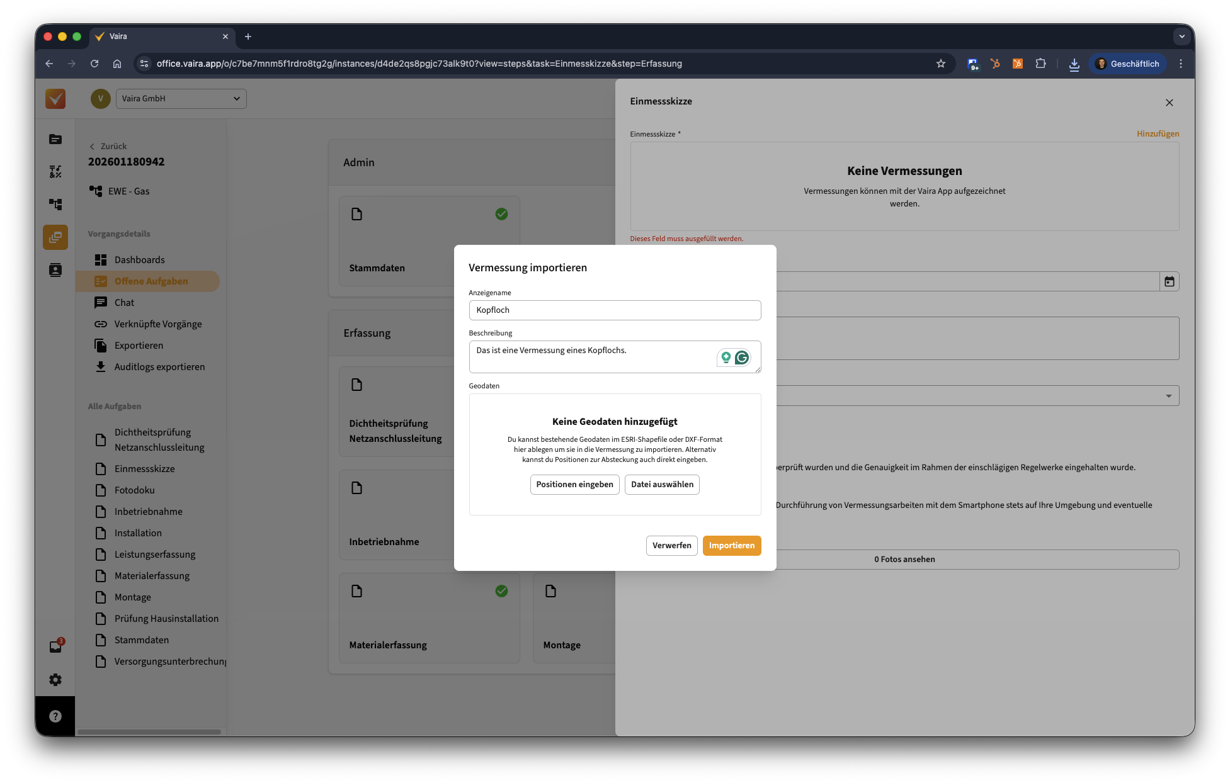Click Positionen eingeben button
This screenshot has width=1230, height=783.
pyautogui.click(x=574, y=485)
